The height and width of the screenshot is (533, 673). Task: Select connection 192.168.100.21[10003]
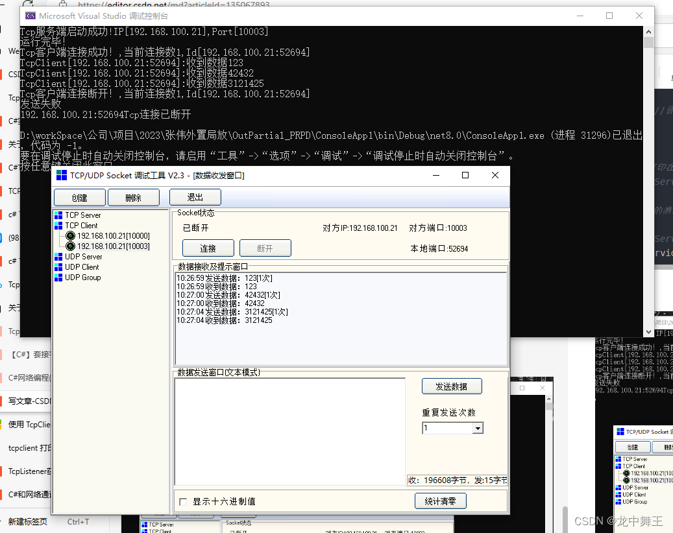tap(114, 246)
